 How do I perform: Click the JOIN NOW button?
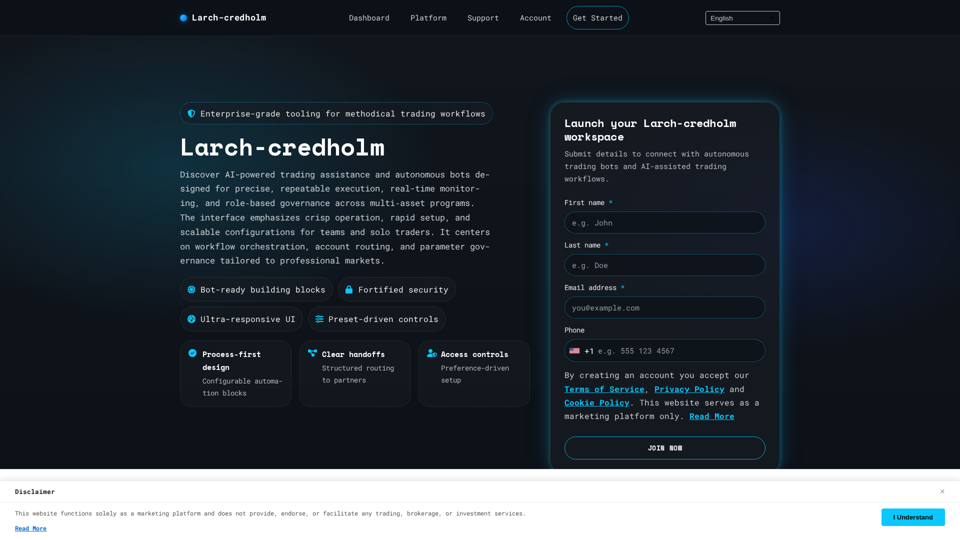[665, 448]
